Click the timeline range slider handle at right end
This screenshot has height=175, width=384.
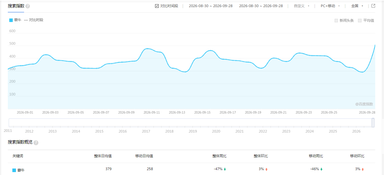373,123
